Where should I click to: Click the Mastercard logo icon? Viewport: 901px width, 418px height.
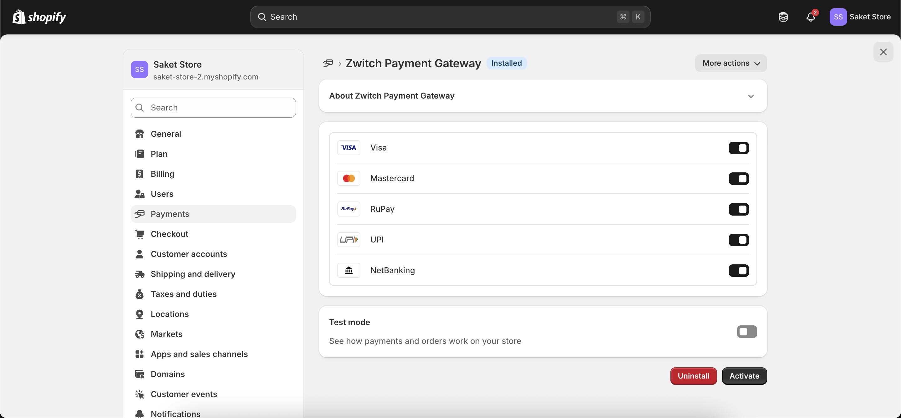click(349, 178)
